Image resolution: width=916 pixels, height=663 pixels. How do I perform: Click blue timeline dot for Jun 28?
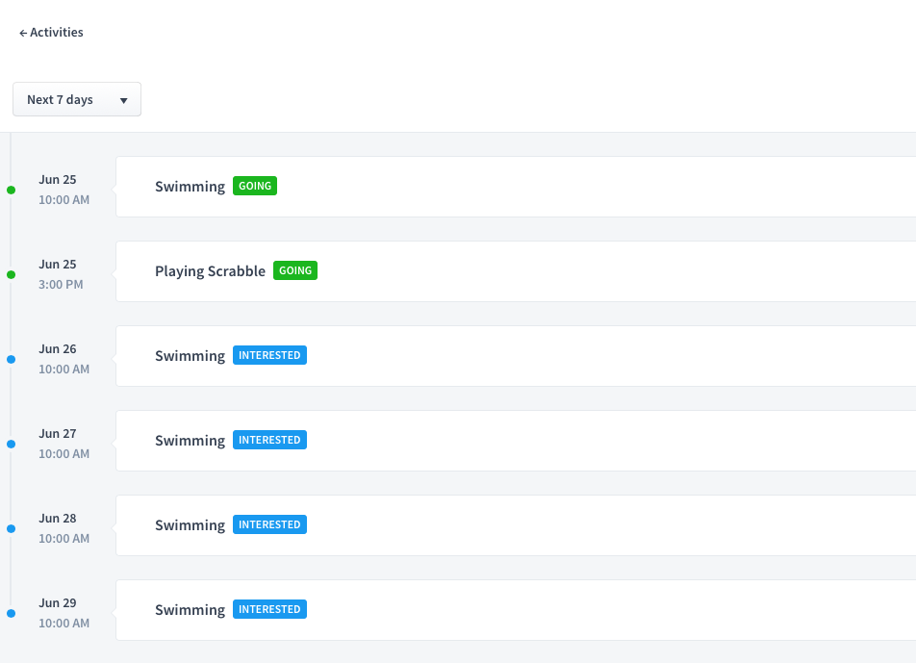(12, 528)
